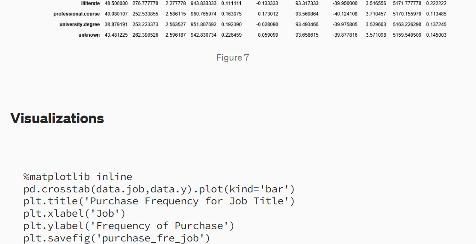Click the pd.crosstab code line
The width and height of the screenshot is (476, 244).
[159, 189]
